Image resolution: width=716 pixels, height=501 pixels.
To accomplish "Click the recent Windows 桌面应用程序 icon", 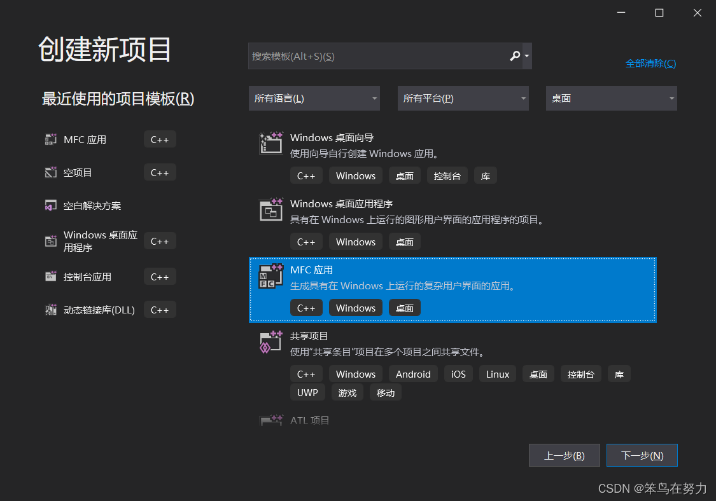I will pyautogui.click(x=51, y=241).
